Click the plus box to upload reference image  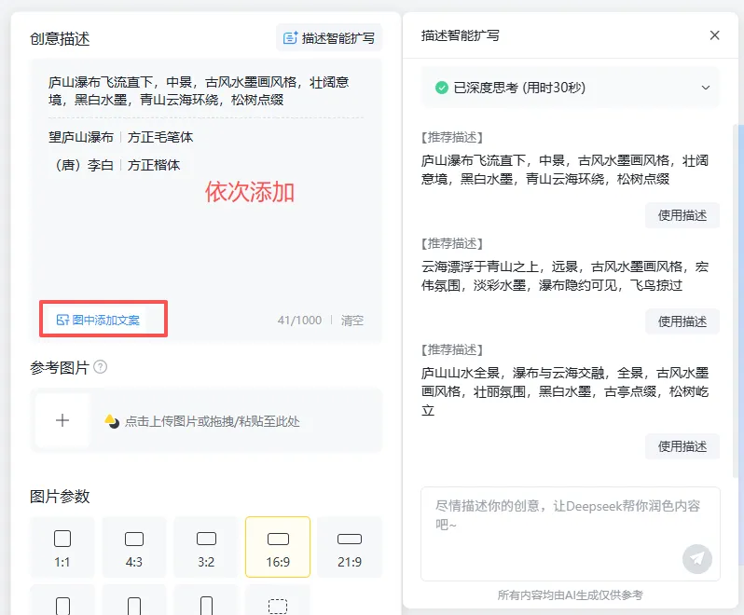tap(62, 420)
